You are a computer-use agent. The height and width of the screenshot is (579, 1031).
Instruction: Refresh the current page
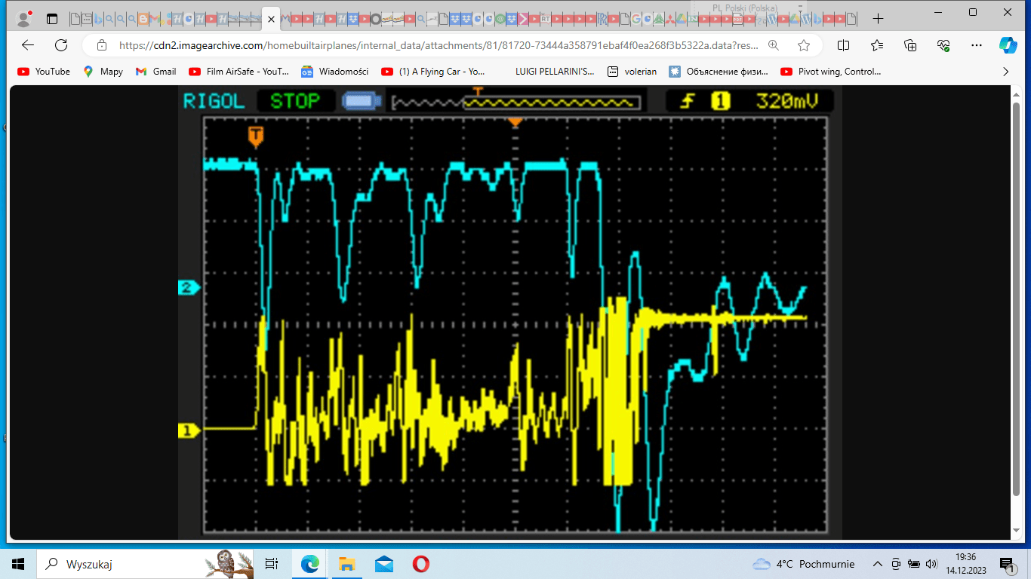coord(61,45)
